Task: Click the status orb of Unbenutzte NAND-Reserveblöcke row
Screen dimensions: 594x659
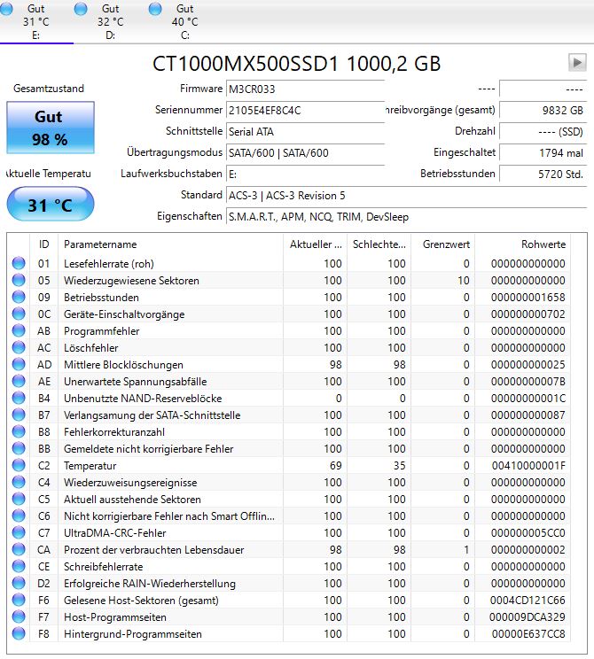Action: (x=19, y=398)
